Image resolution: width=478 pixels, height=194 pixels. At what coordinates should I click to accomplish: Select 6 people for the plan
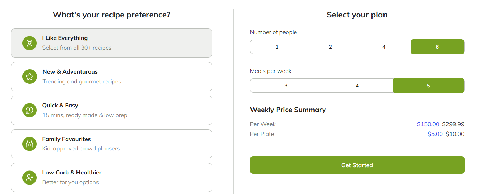tap(437, 47)
